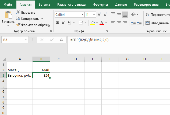Screen dimensions: 170x115
Task: Center text horizontally icon
Action: point(119,23)
